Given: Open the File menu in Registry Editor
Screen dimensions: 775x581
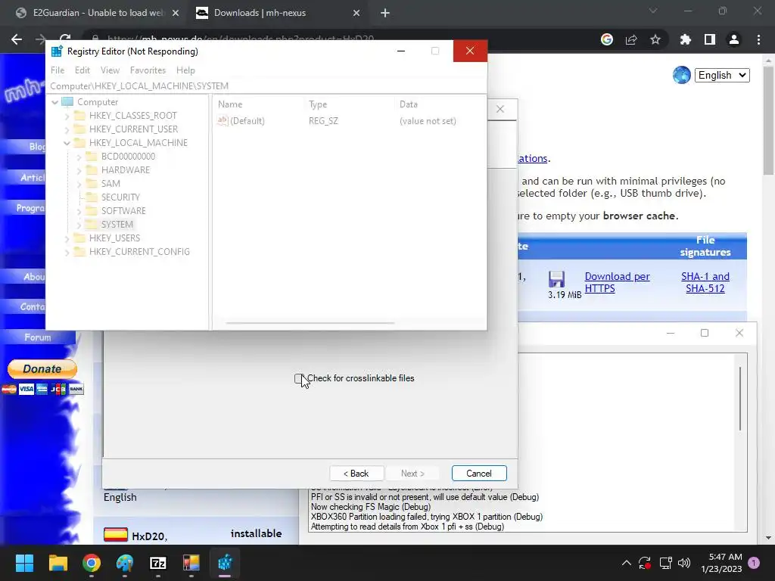Looking at the screenshot, I should pyautogui.click(x=58, y=70).
